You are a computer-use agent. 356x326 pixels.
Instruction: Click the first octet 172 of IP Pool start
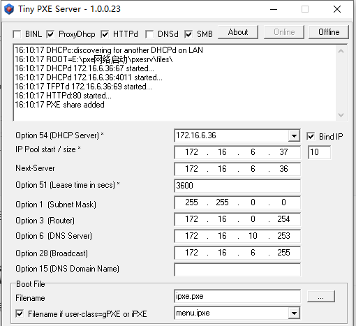click(191, 152)
